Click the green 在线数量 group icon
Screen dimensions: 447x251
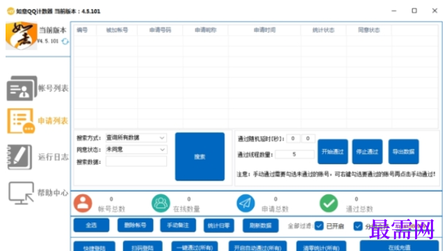tap(161, 204)
